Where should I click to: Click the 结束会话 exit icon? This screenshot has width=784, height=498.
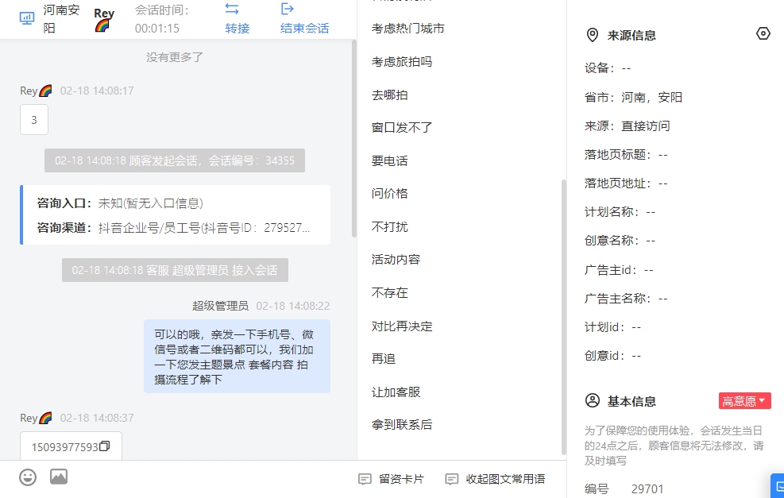point(288,9)
